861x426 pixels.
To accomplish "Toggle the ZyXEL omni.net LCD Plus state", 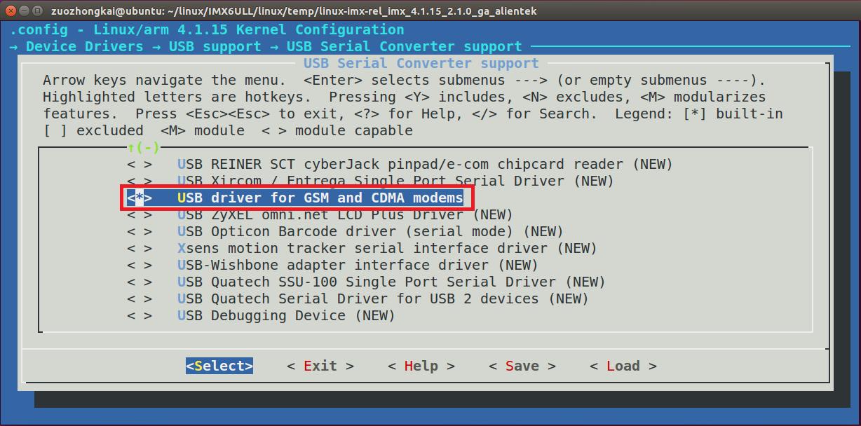I will (140, 214).
